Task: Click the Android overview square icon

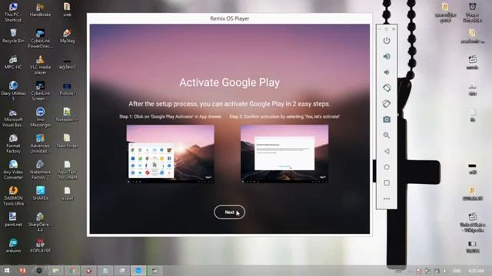Action: pyautogui.click(x=387, y=182)
